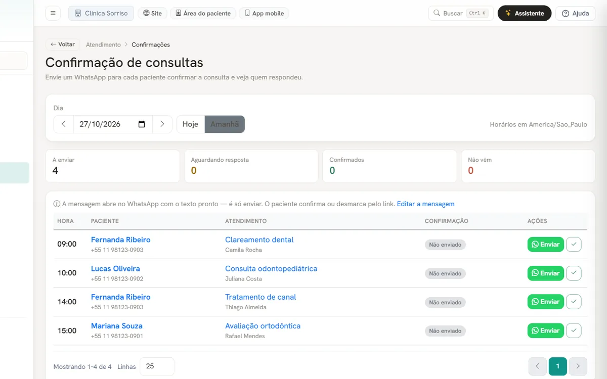Open patient Mariana Souza

(x=117, y=326)
